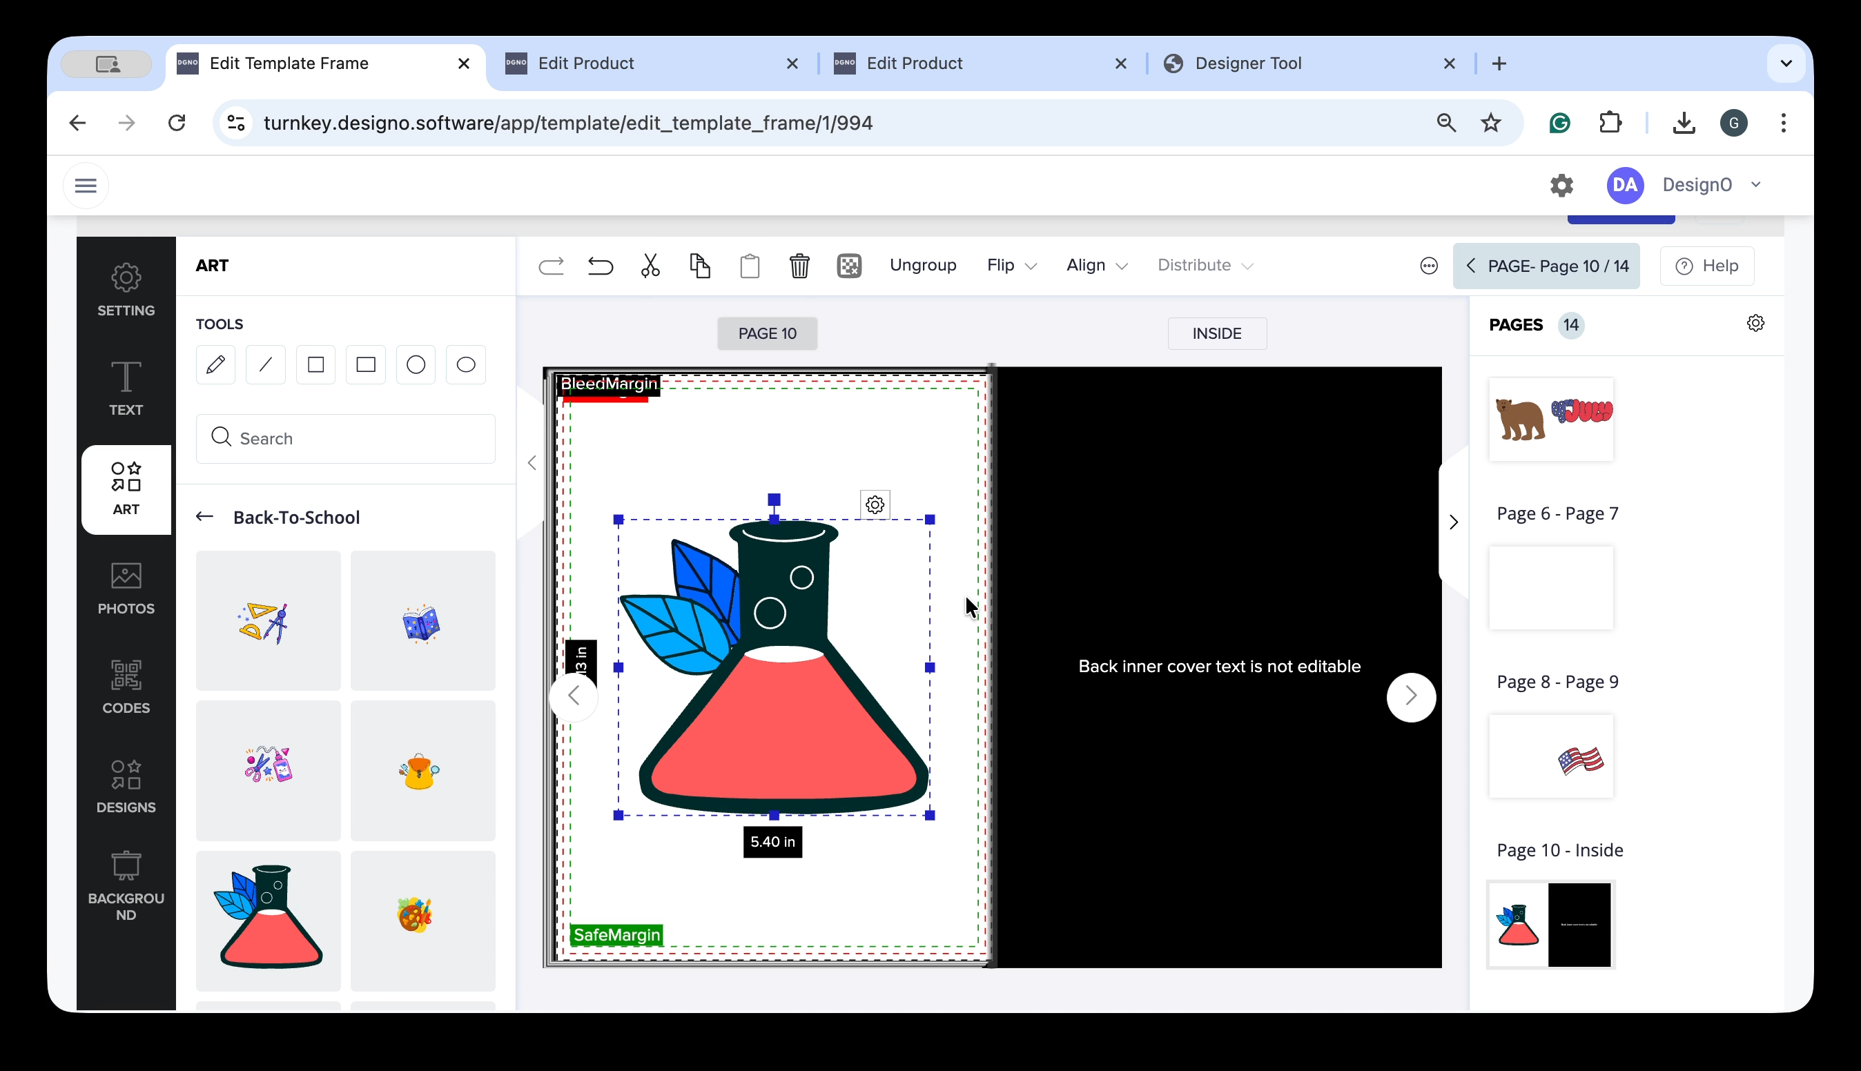
Task: Click the Help button
Action: coord(1706,266)
